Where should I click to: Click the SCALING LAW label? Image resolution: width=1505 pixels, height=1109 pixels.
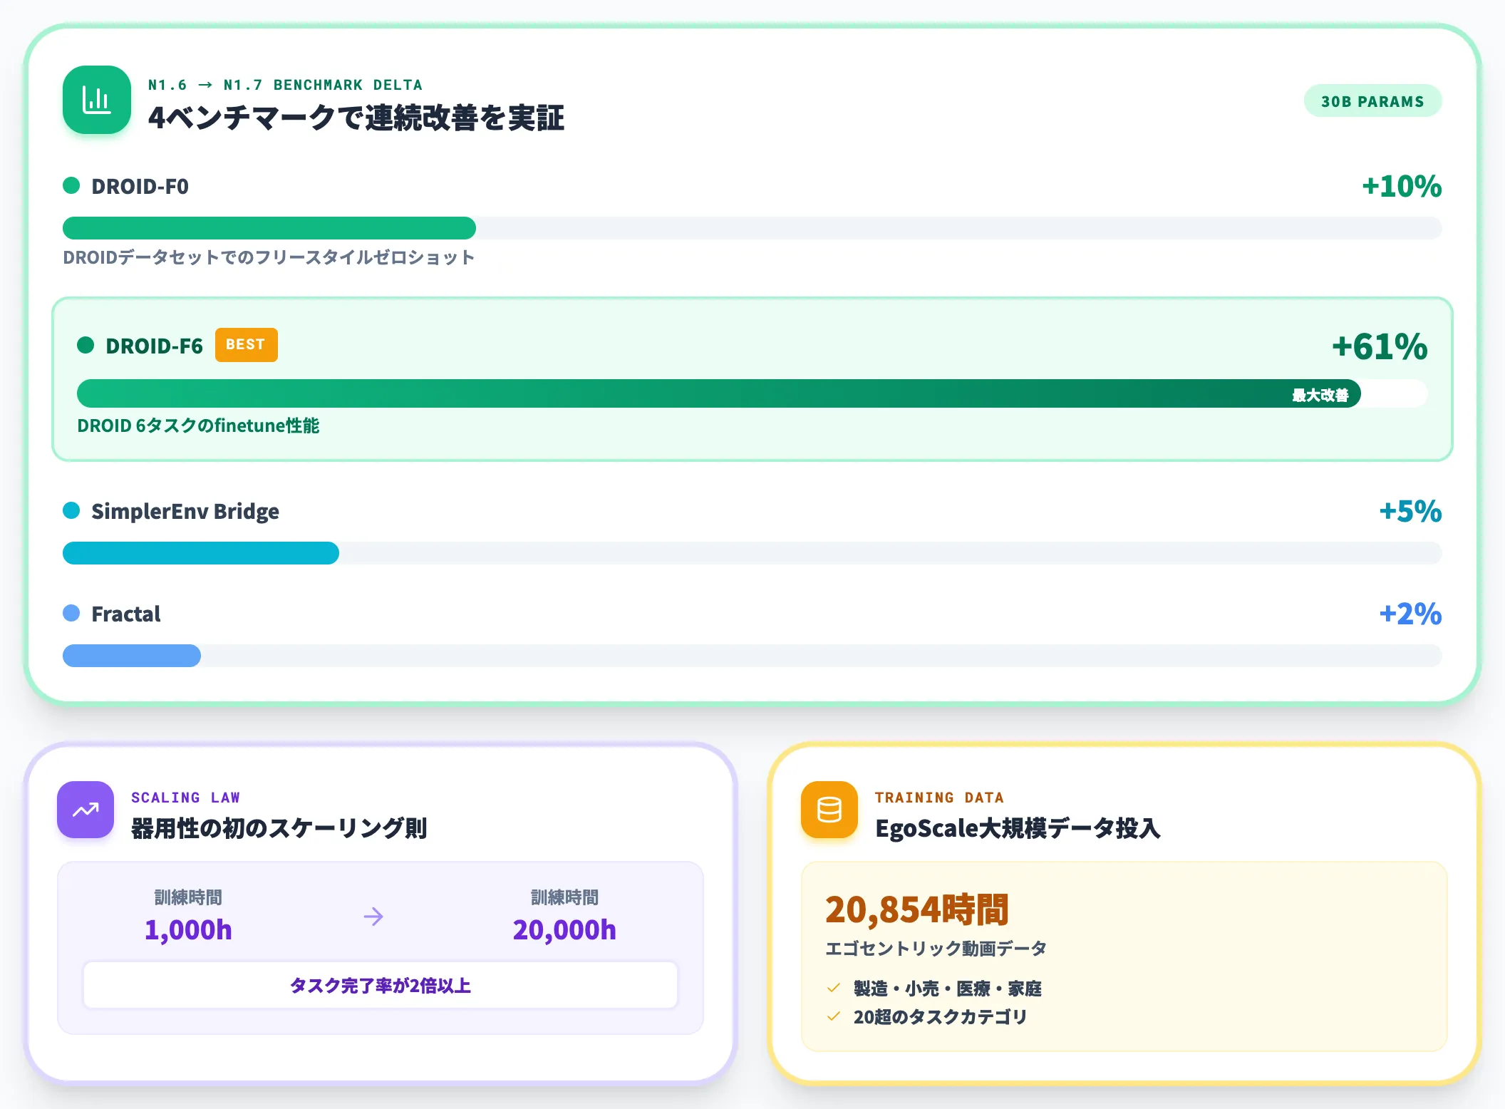[185, 798]
